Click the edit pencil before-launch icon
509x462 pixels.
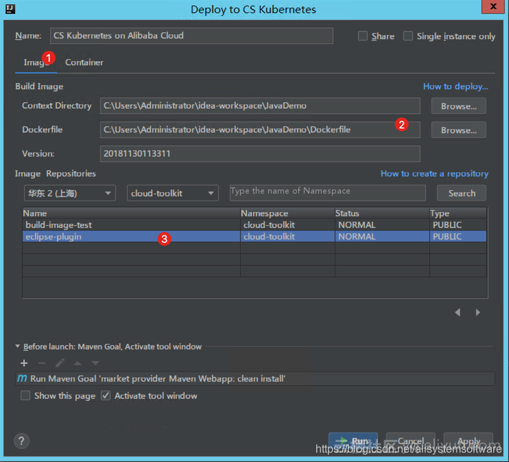(60, 362)
